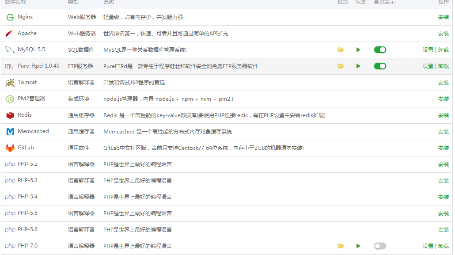Click the Pure-Ftpd FTP icon

pos(10,66)
